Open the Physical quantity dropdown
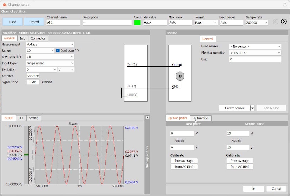Viewport: 290px width, 196px height. [x=255, y=52]
